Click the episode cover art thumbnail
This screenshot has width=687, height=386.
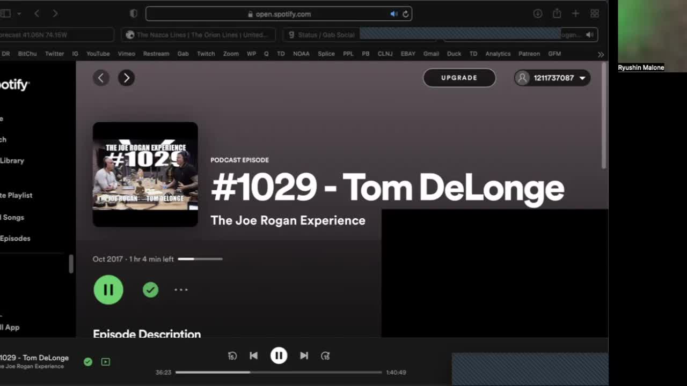click(145, 174)
